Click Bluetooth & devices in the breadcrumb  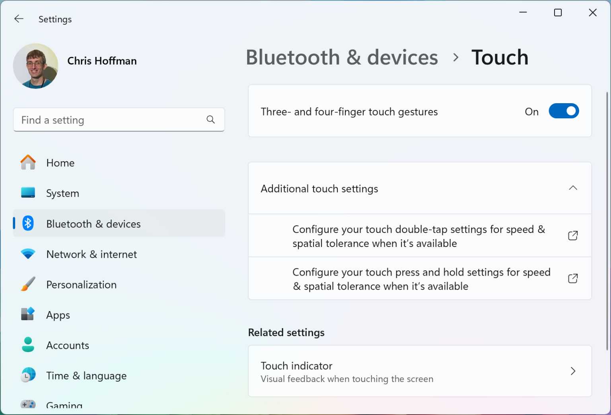(x=342, y=57)
